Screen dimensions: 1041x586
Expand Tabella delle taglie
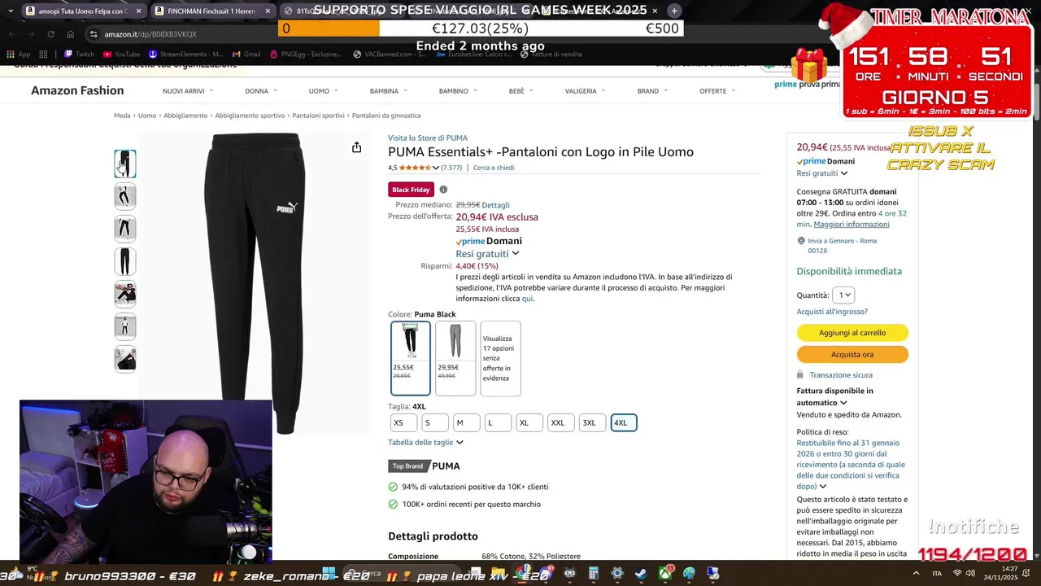(x=425, y=442)
